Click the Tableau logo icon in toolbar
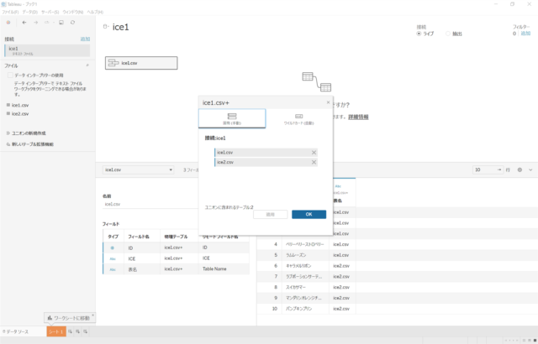 (8, 23)
